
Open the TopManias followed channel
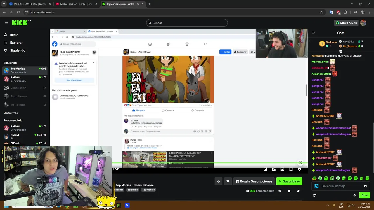point(25,70)
